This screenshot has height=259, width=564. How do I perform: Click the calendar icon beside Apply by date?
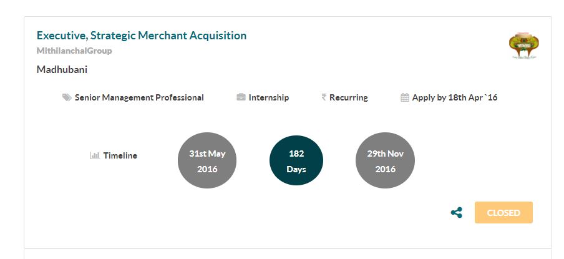pos(405,97)
